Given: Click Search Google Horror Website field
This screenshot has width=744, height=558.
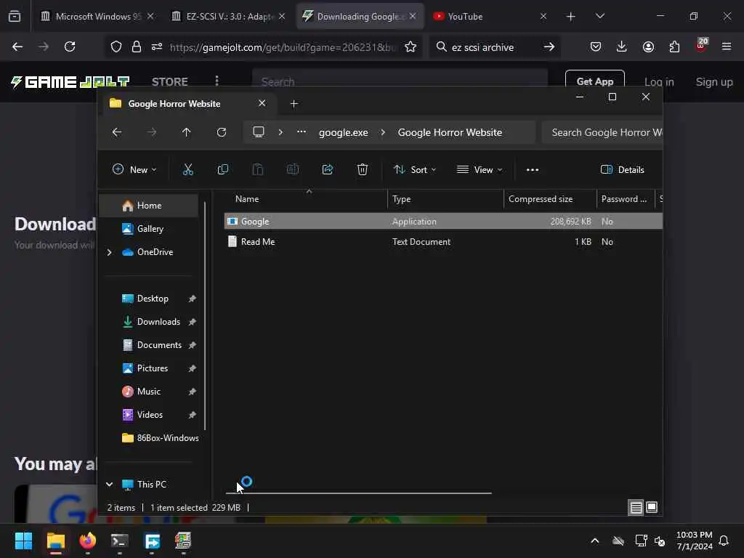Looking at the screenshot, I should pos(602,132).
